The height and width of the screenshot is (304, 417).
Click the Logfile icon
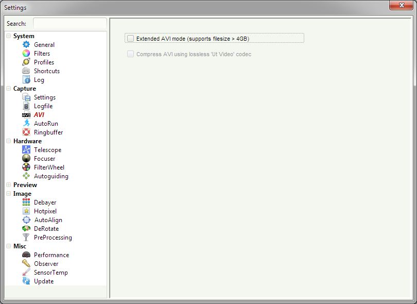pyautogui.click(x=26, y=106)
